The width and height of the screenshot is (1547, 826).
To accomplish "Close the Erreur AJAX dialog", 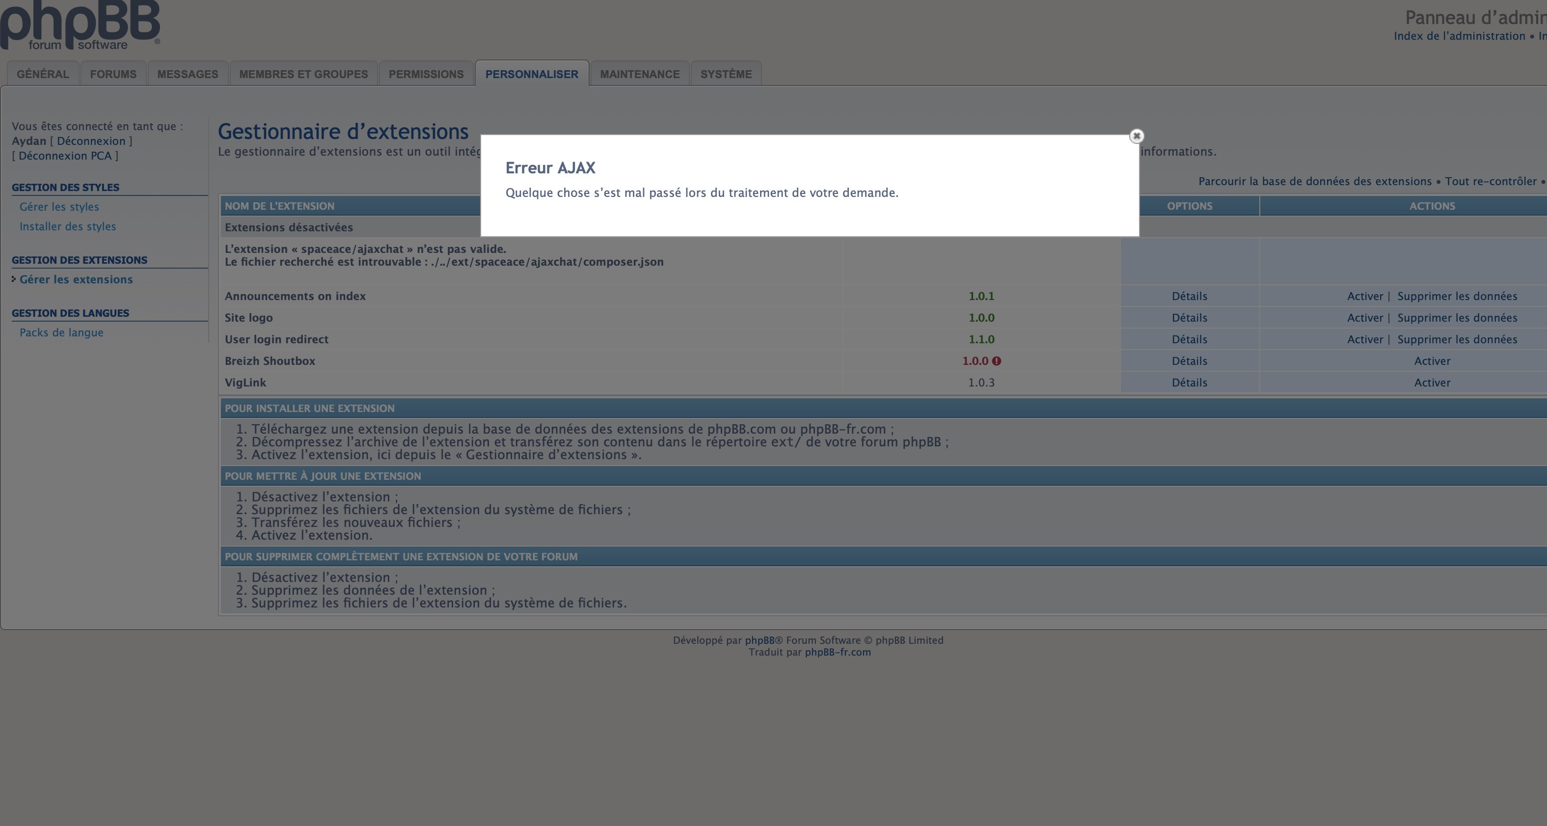I will point(1136,136).
